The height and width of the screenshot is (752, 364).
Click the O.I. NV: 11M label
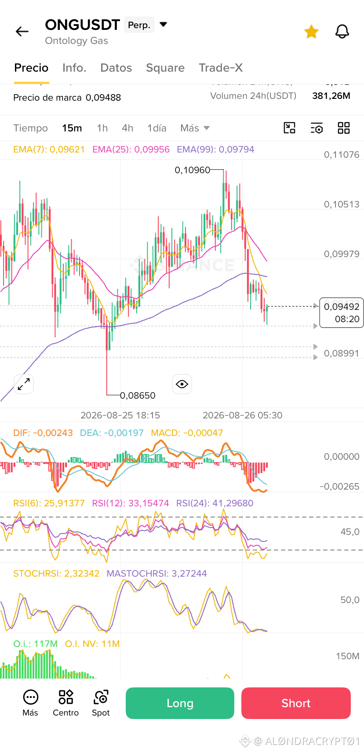click(92, 644)
